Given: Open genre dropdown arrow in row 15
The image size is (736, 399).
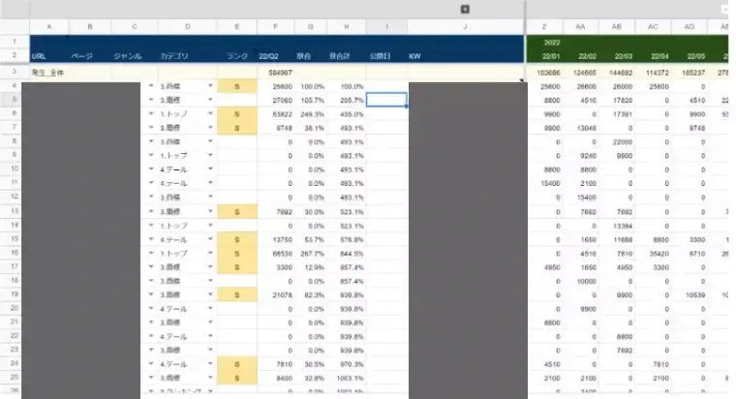Looking at the screenshot, I should point(151,239).
